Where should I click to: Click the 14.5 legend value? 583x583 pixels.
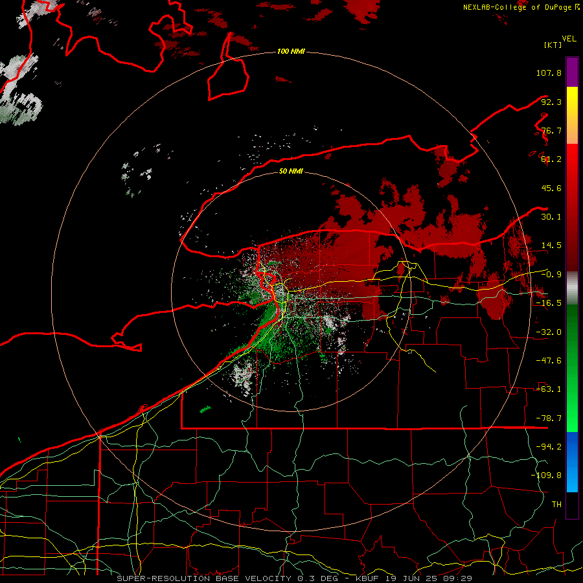[x=551, y=246]
